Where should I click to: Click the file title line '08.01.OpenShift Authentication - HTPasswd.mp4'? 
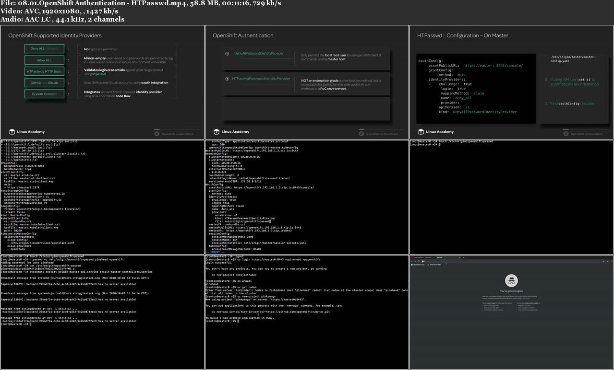[x=141, y=3]
